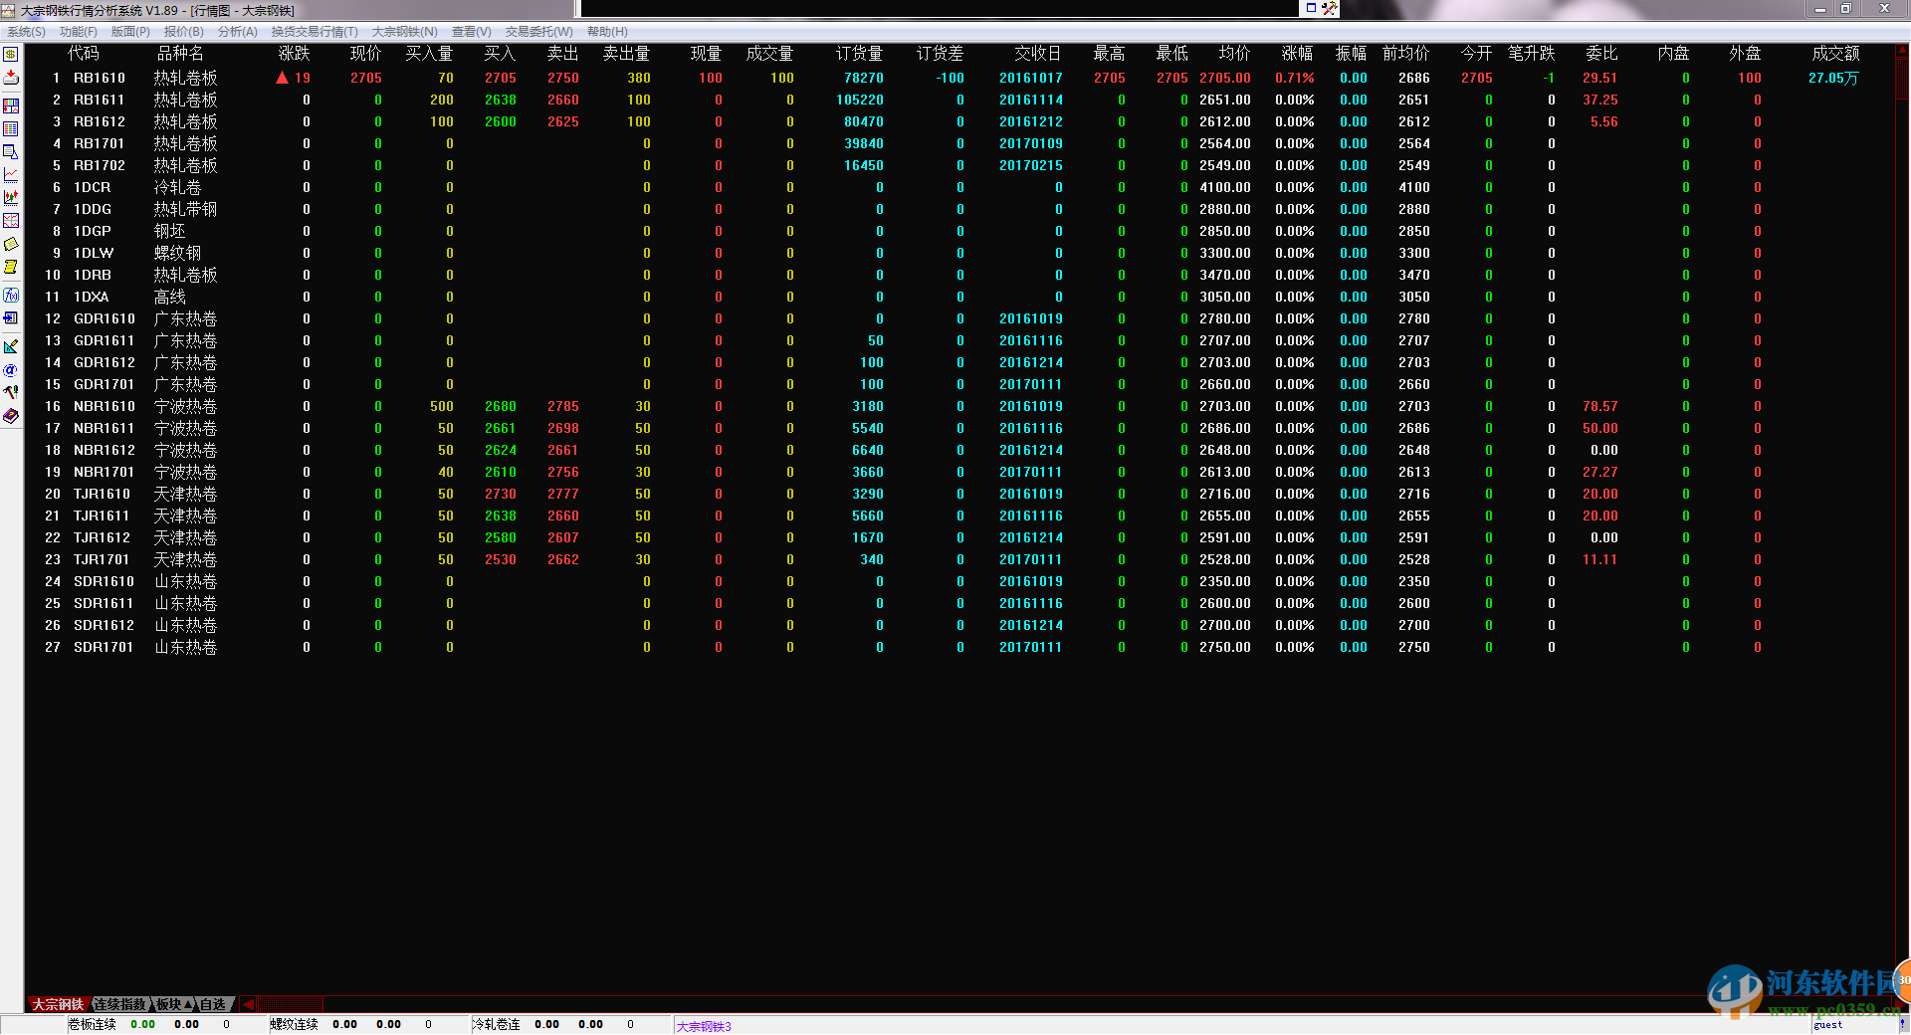Click the list-with-triangle icon in sidebar

11,152
